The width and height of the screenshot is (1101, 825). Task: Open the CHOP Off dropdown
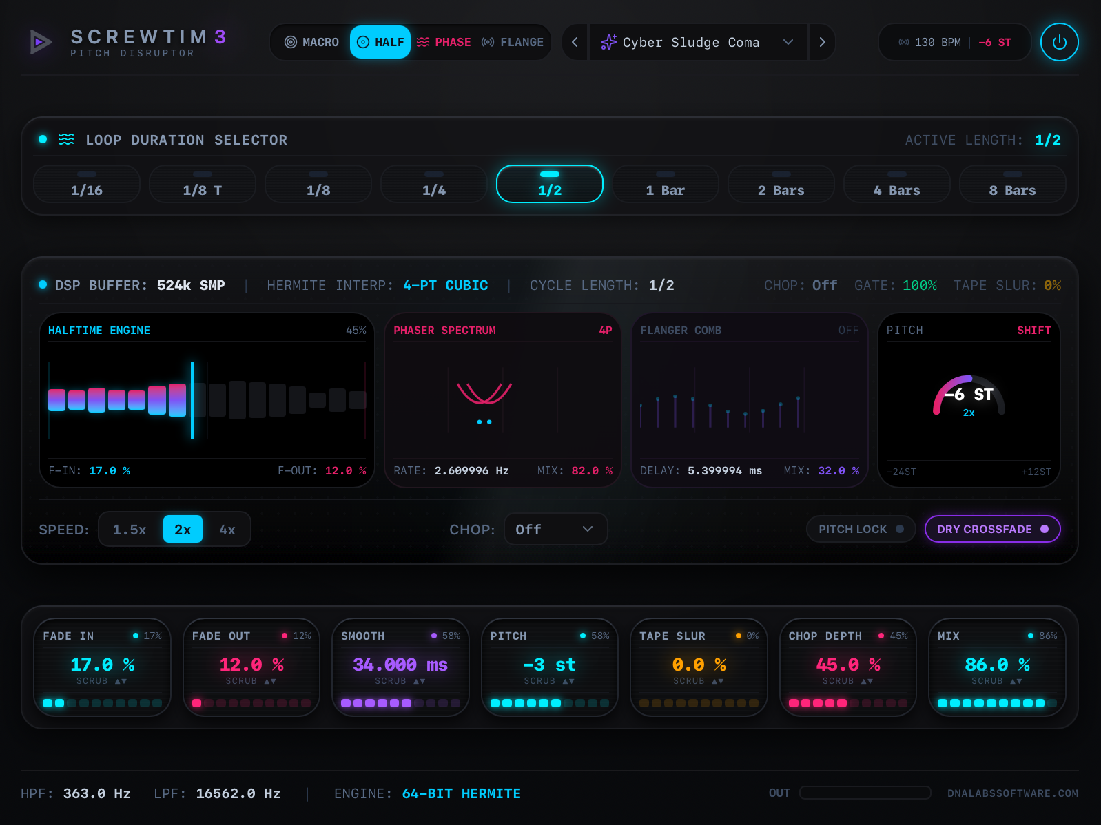(x=555, y=529)
